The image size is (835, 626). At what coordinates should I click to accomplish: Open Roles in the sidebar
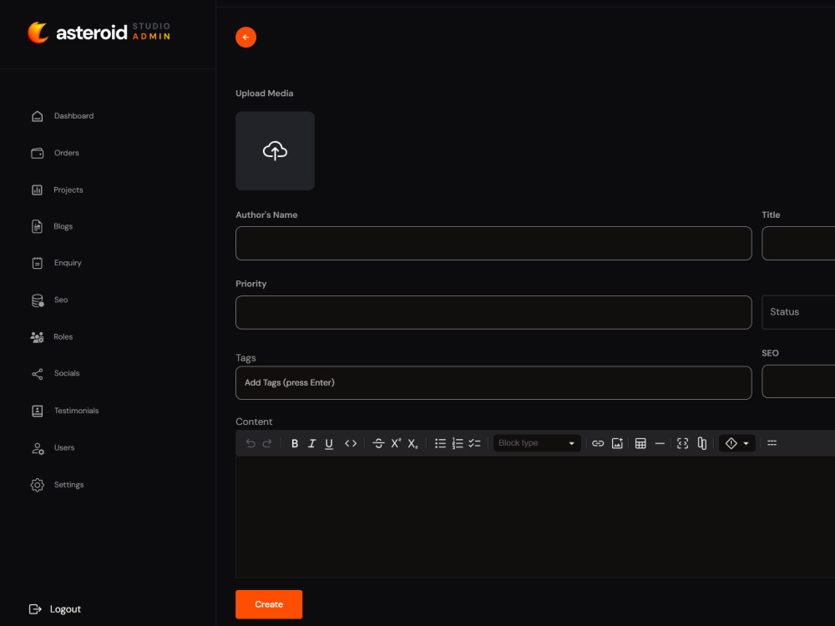[x=52, y=337]
